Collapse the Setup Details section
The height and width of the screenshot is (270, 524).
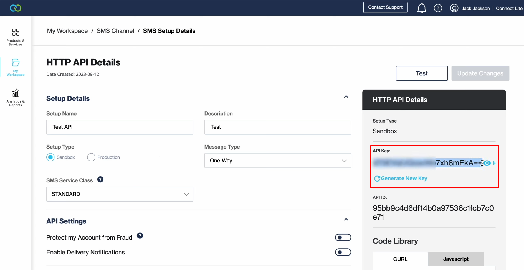(346, 97)
